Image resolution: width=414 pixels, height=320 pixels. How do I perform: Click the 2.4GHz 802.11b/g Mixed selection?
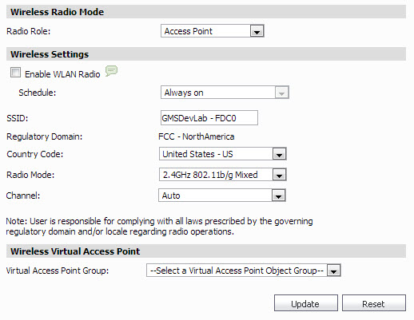223,175
